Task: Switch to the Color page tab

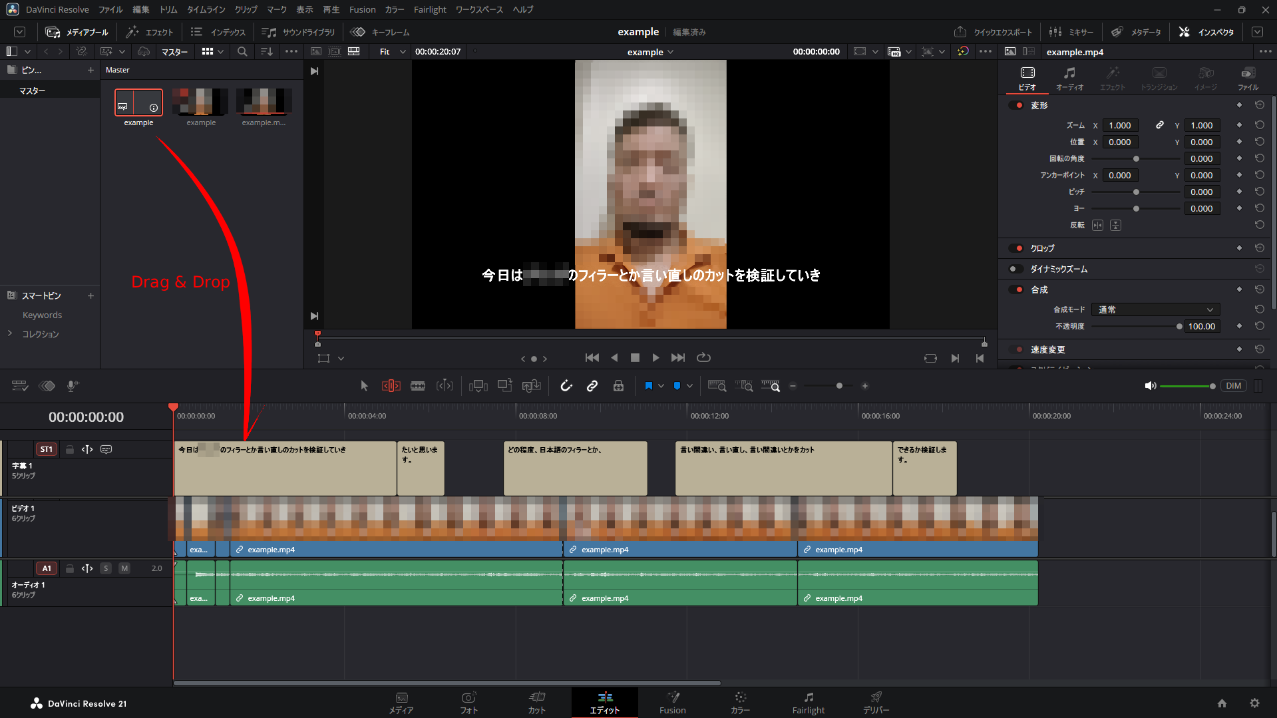Action: click(x=740, y=703)
